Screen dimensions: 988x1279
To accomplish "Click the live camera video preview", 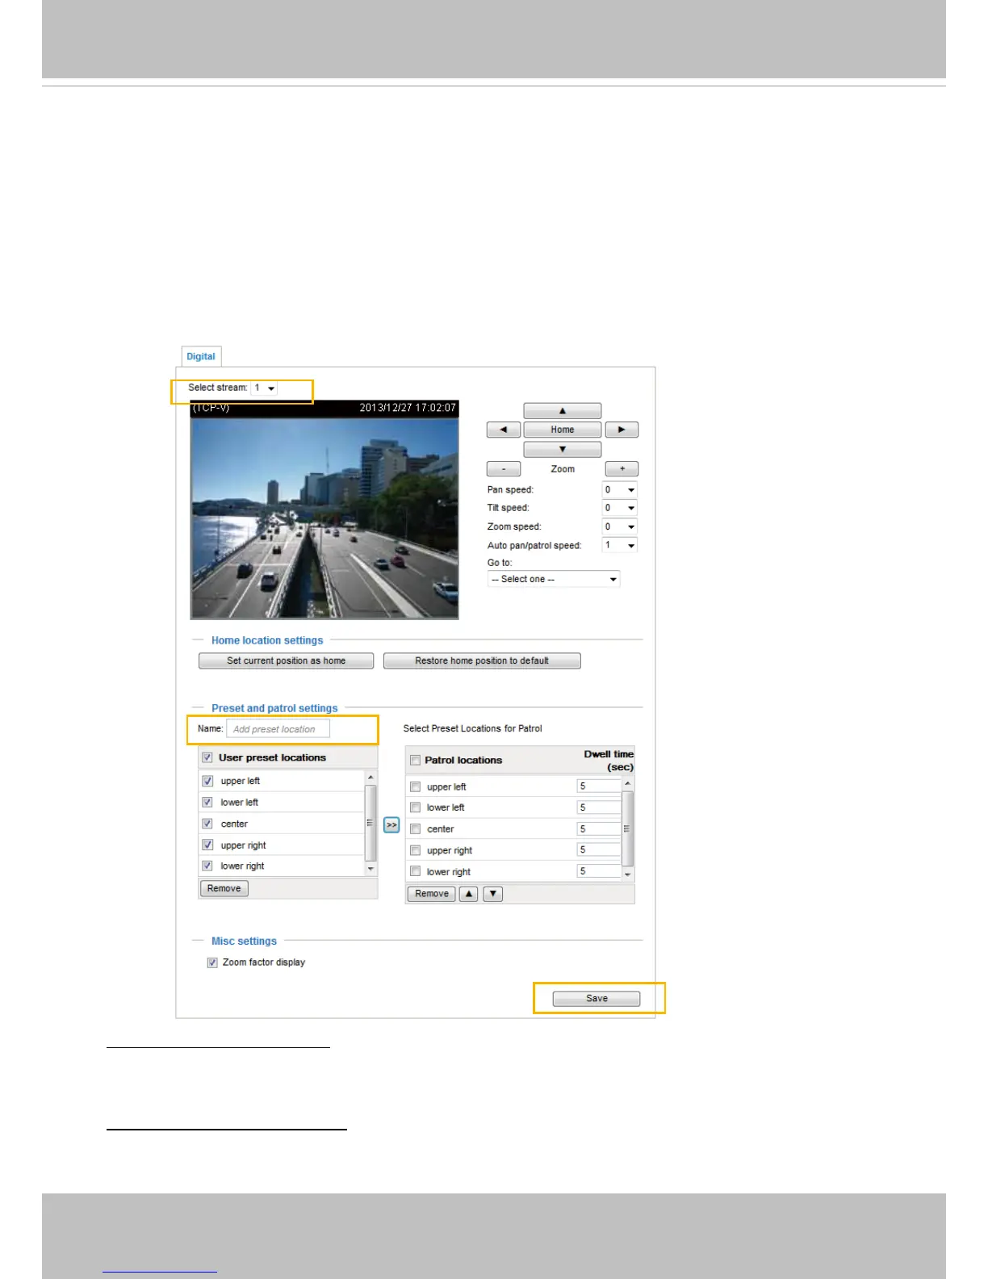I will coord(324,517).
